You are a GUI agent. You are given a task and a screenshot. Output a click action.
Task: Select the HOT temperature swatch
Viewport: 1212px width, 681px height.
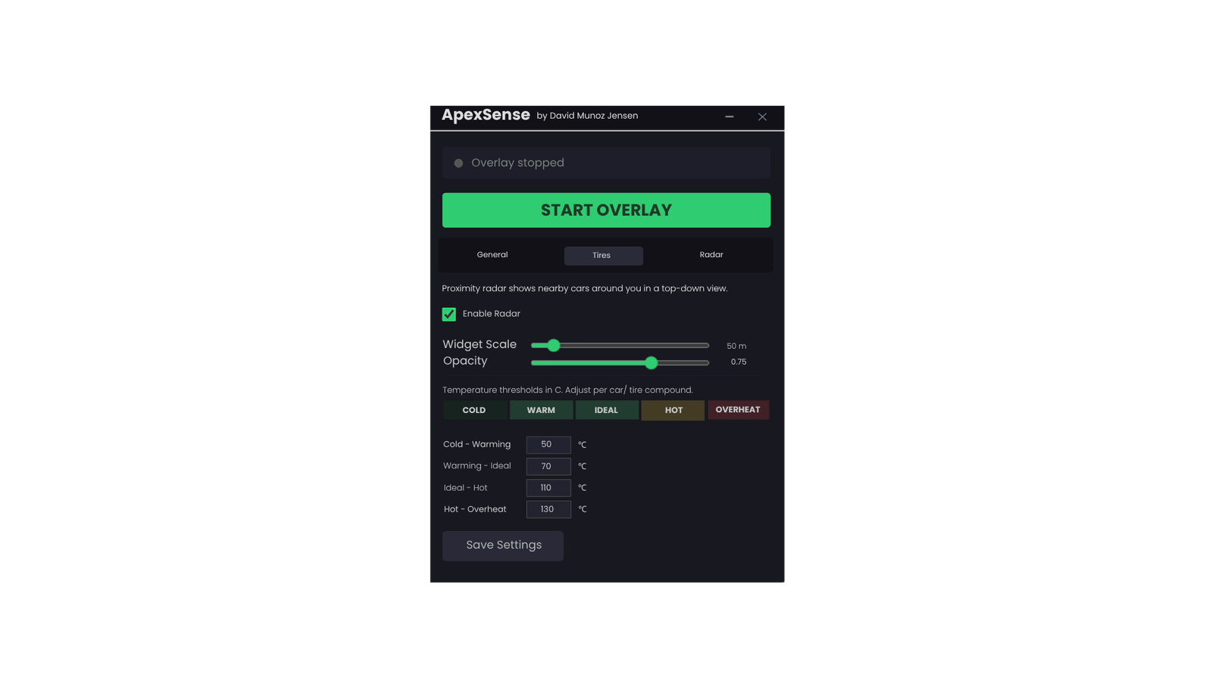(672, 409)
